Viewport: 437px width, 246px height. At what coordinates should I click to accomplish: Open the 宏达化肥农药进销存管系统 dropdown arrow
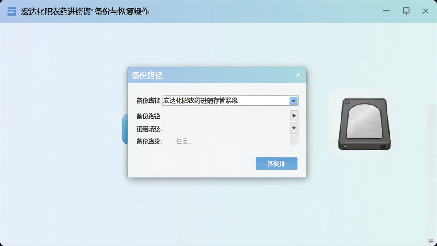click(294, 101)
